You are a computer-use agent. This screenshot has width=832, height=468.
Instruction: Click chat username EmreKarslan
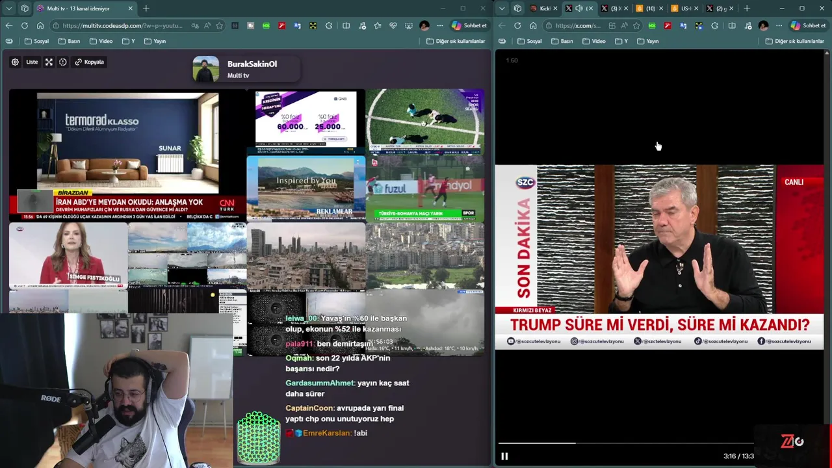pos(327,433)
